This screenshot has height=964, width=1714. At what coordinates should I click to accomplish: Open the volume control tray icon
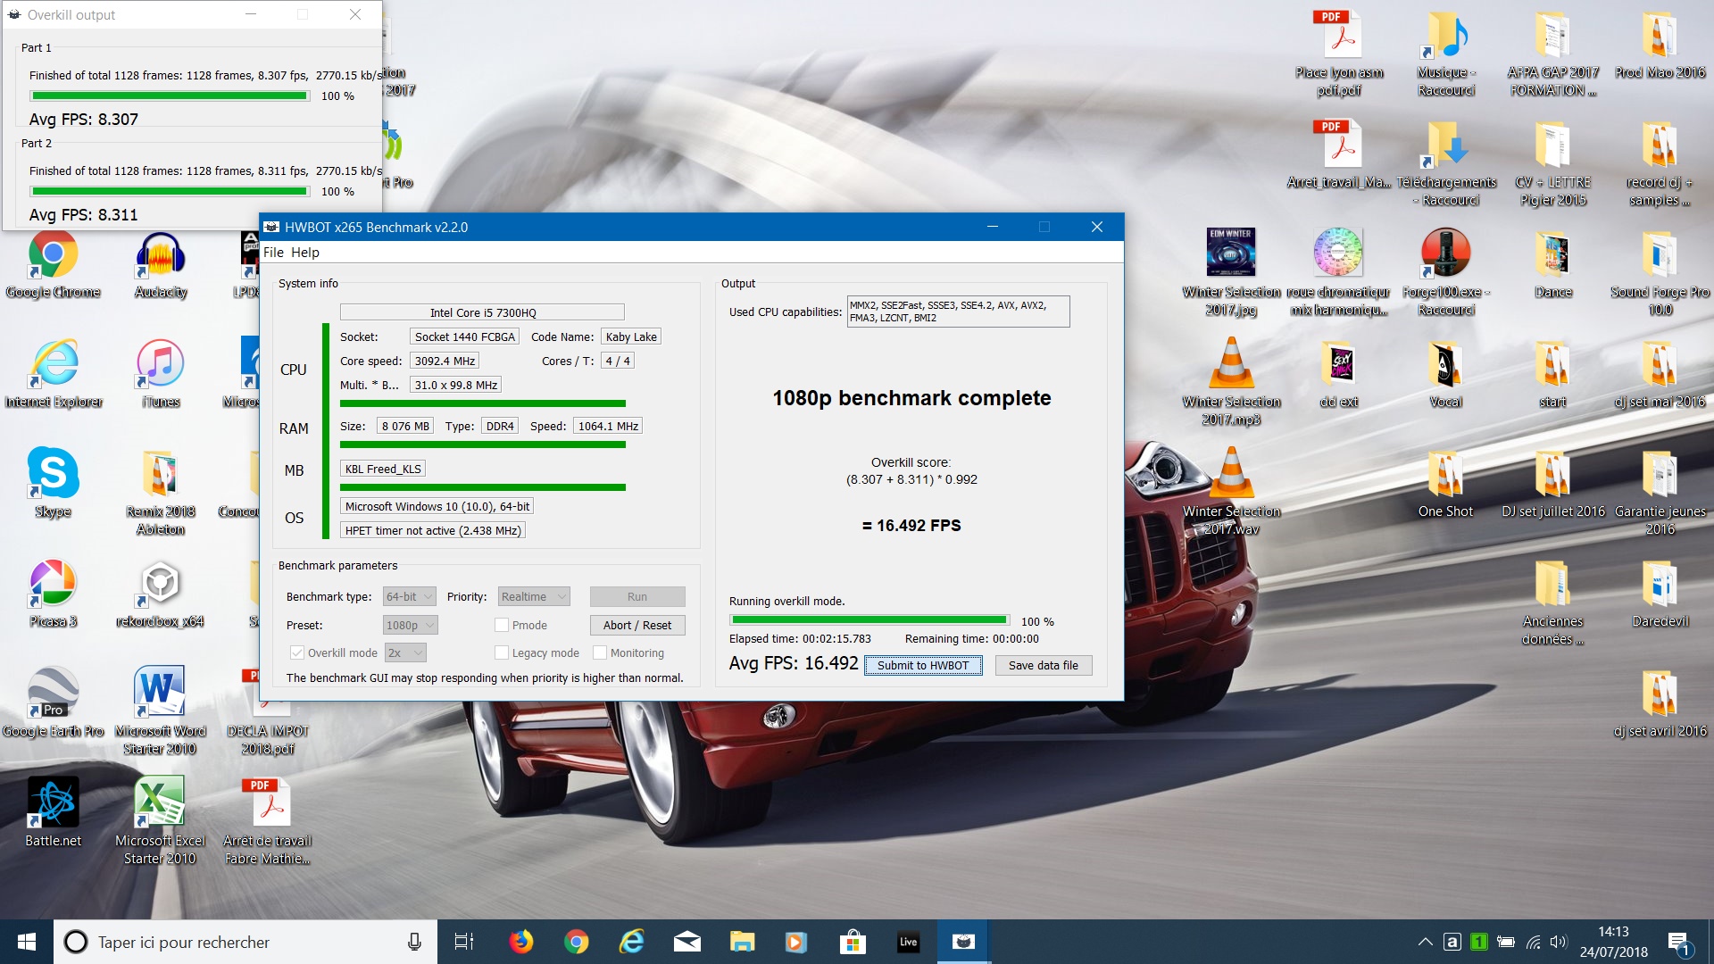point(1559,942)
